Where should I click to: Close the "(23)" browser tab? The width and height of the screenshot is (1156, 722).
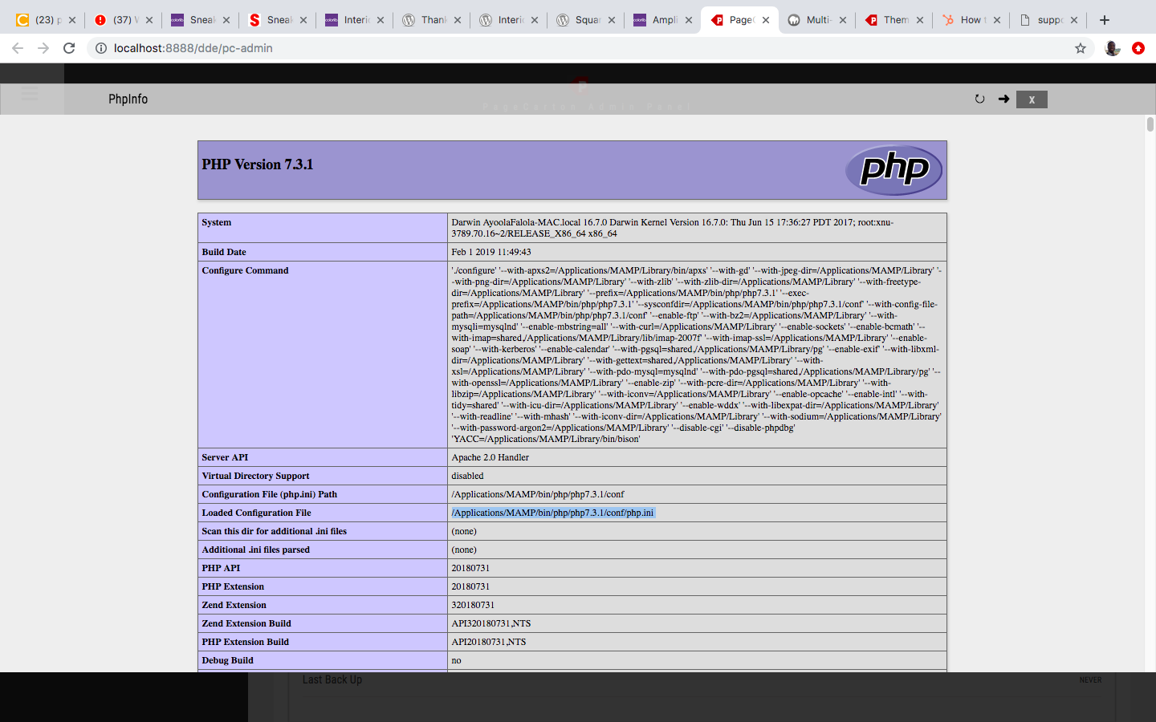point(72,20)
